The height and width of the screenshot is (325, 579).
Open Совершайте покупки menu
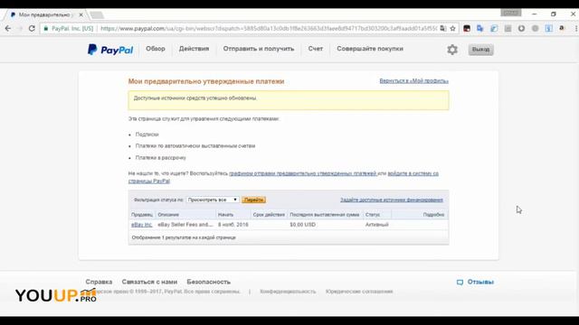click(370, 49)
